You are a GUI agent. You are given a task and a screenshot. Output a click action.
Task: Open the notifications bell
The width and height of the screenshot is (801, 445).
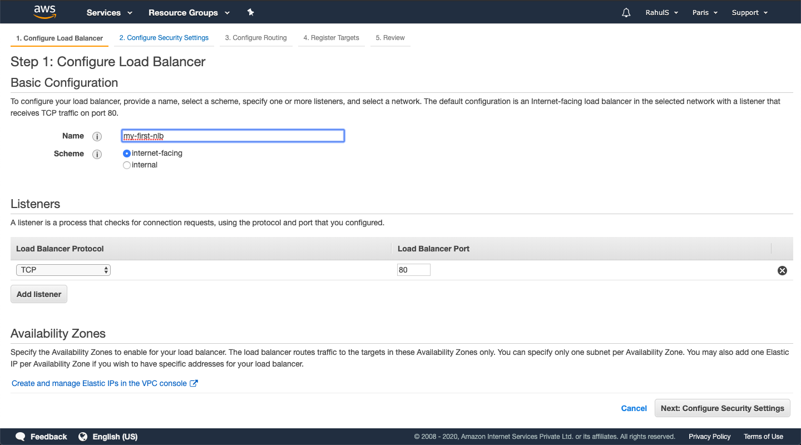(x=626, y=12)
